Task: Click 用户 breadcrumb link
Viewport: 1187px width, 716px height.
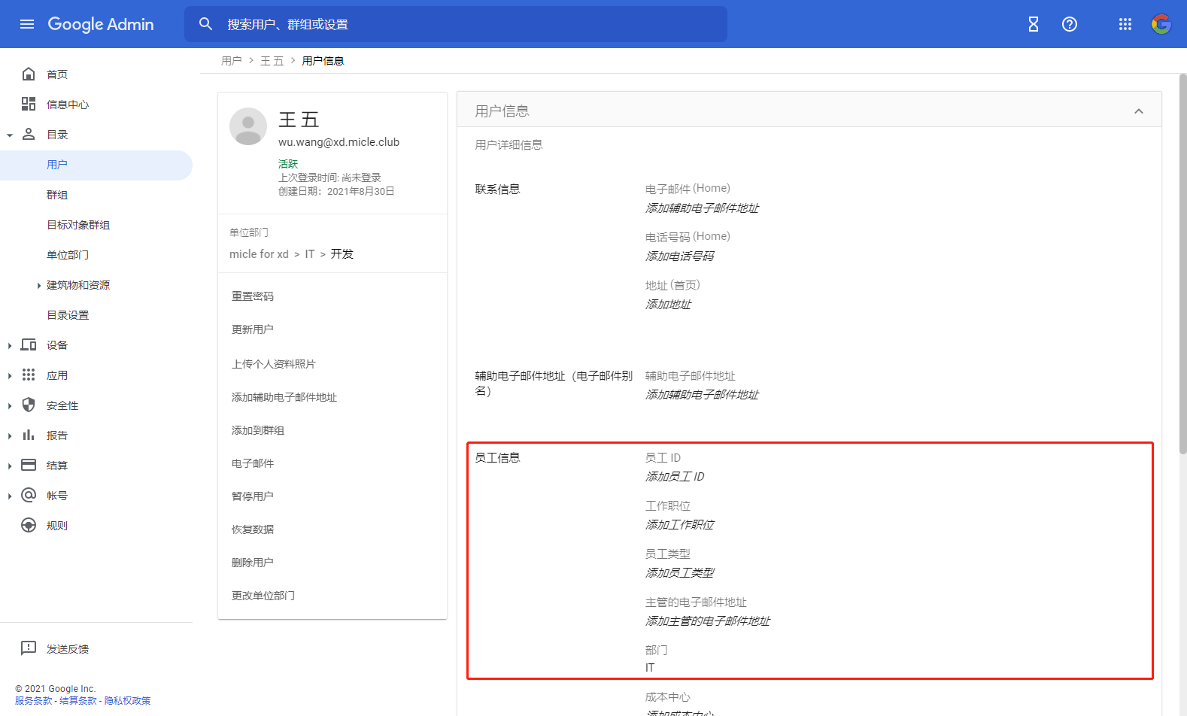Action: tap(232, 61)
